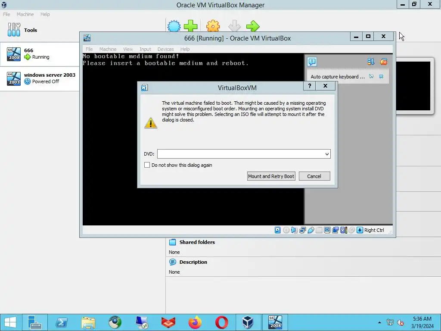Open the DVD dropdown list
This screenshot has height=331, width=441.
(x=327, y=154)
